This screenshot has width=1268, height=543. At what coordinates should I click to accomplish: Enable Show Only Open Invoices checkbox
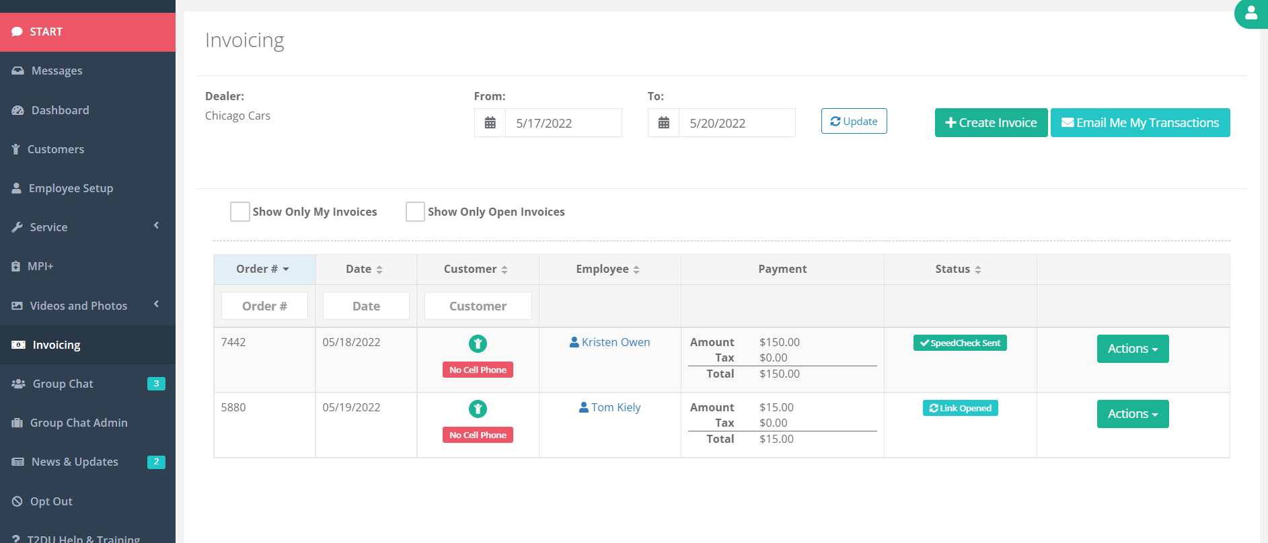[x=415, y=212]
